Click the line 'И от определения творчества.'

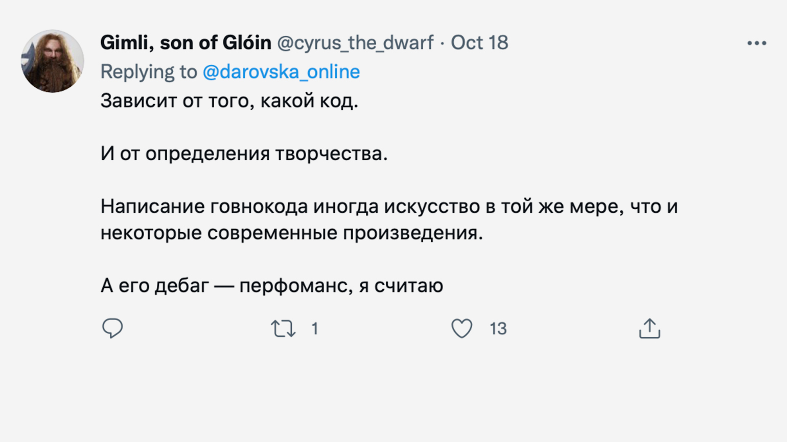[244, 153]
